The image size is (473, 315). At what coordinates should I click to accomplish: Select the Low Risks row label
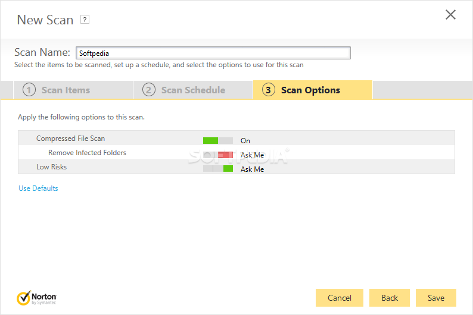(51, 167)
